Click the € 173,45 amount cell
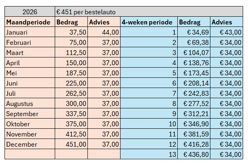Screen dimensions: 248x165 194,73
